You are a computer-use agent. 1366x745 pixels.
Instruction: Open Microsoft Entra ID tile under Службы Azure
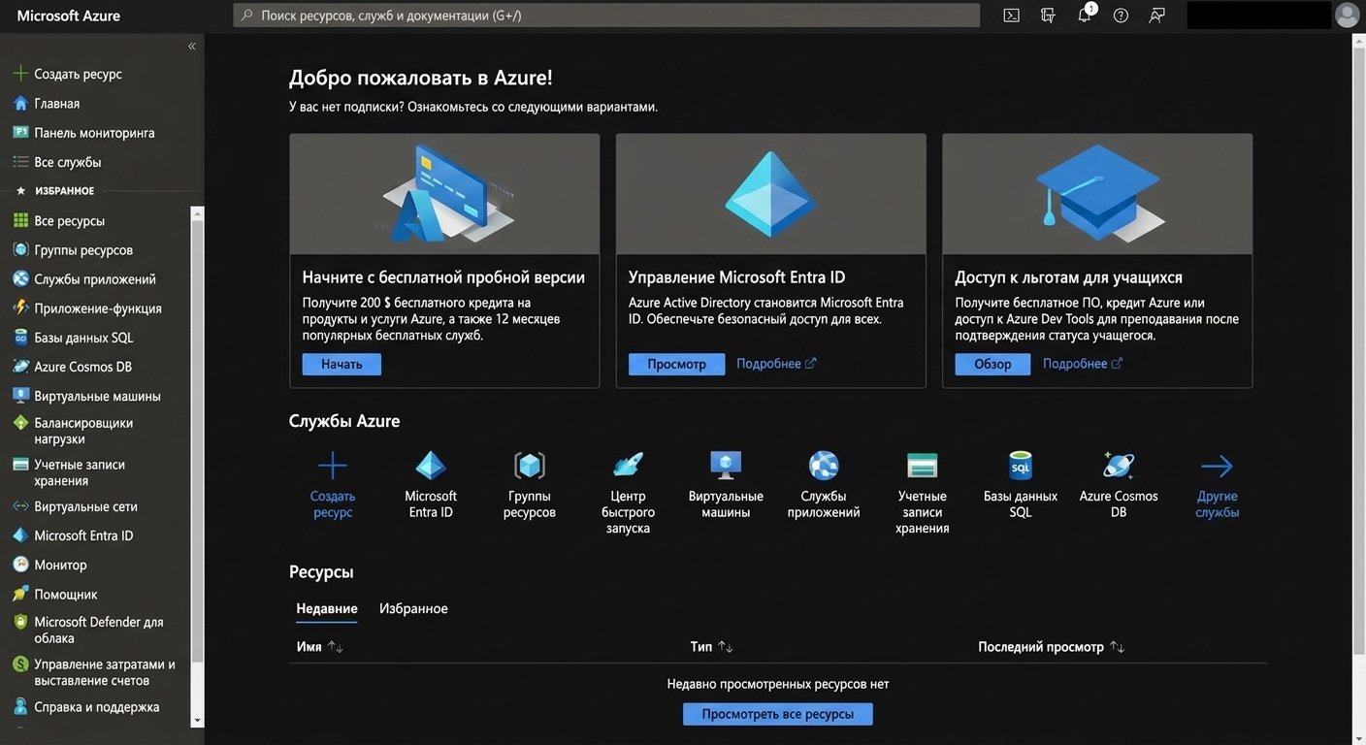tap(431, 485)
